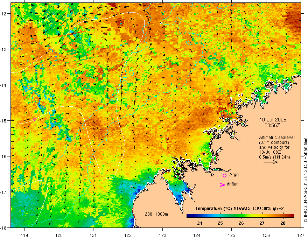Click latitude axis label -13

click(x=3, y=49)
